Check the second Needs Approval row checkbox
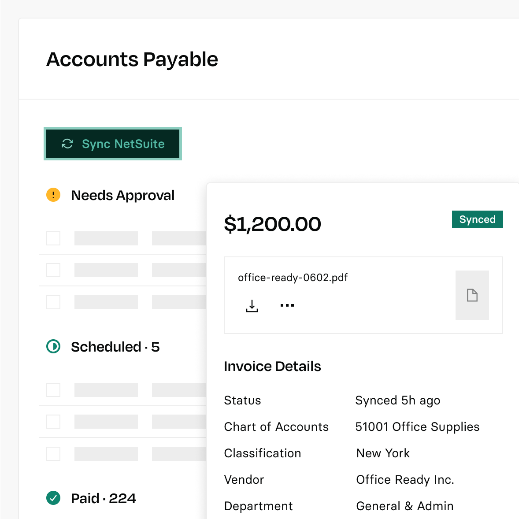Screen dimensions: 519x519 click(x=53, y=270)
